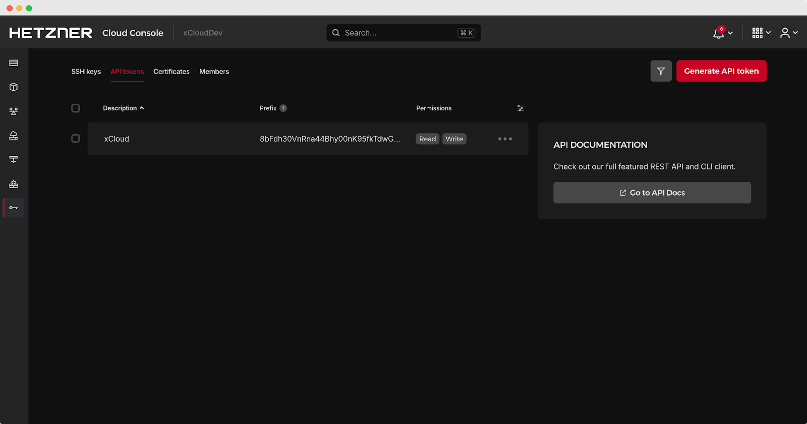Select the xCloud token checkbox
Screen dimensions: 807x424
pyautogui.click(x=76, y=139)
